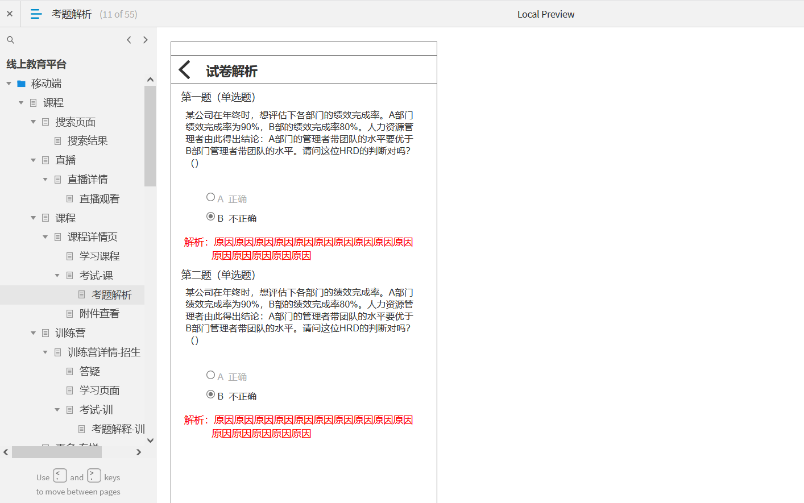
Task: Click the sitemap scroll up arrow
Action: point(150,80)
